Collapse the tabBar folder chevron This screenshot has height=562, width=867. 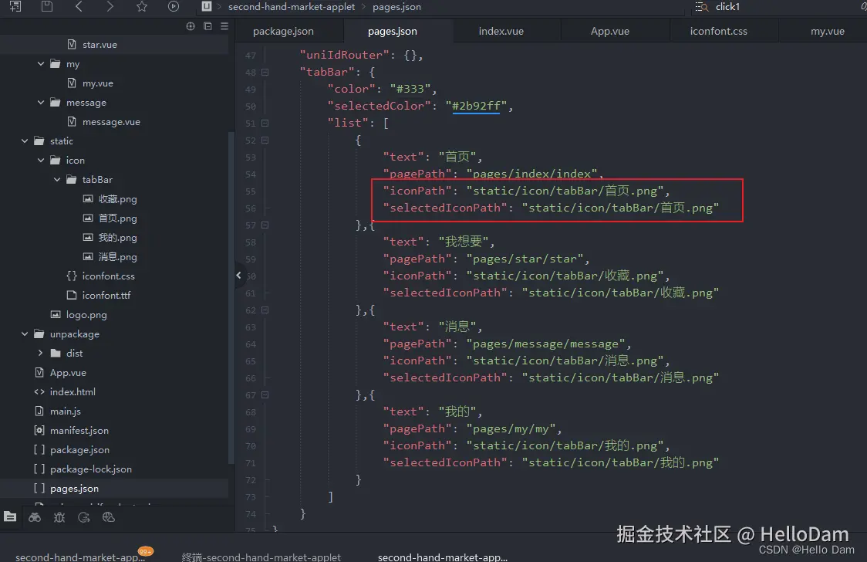coord(57,180)
